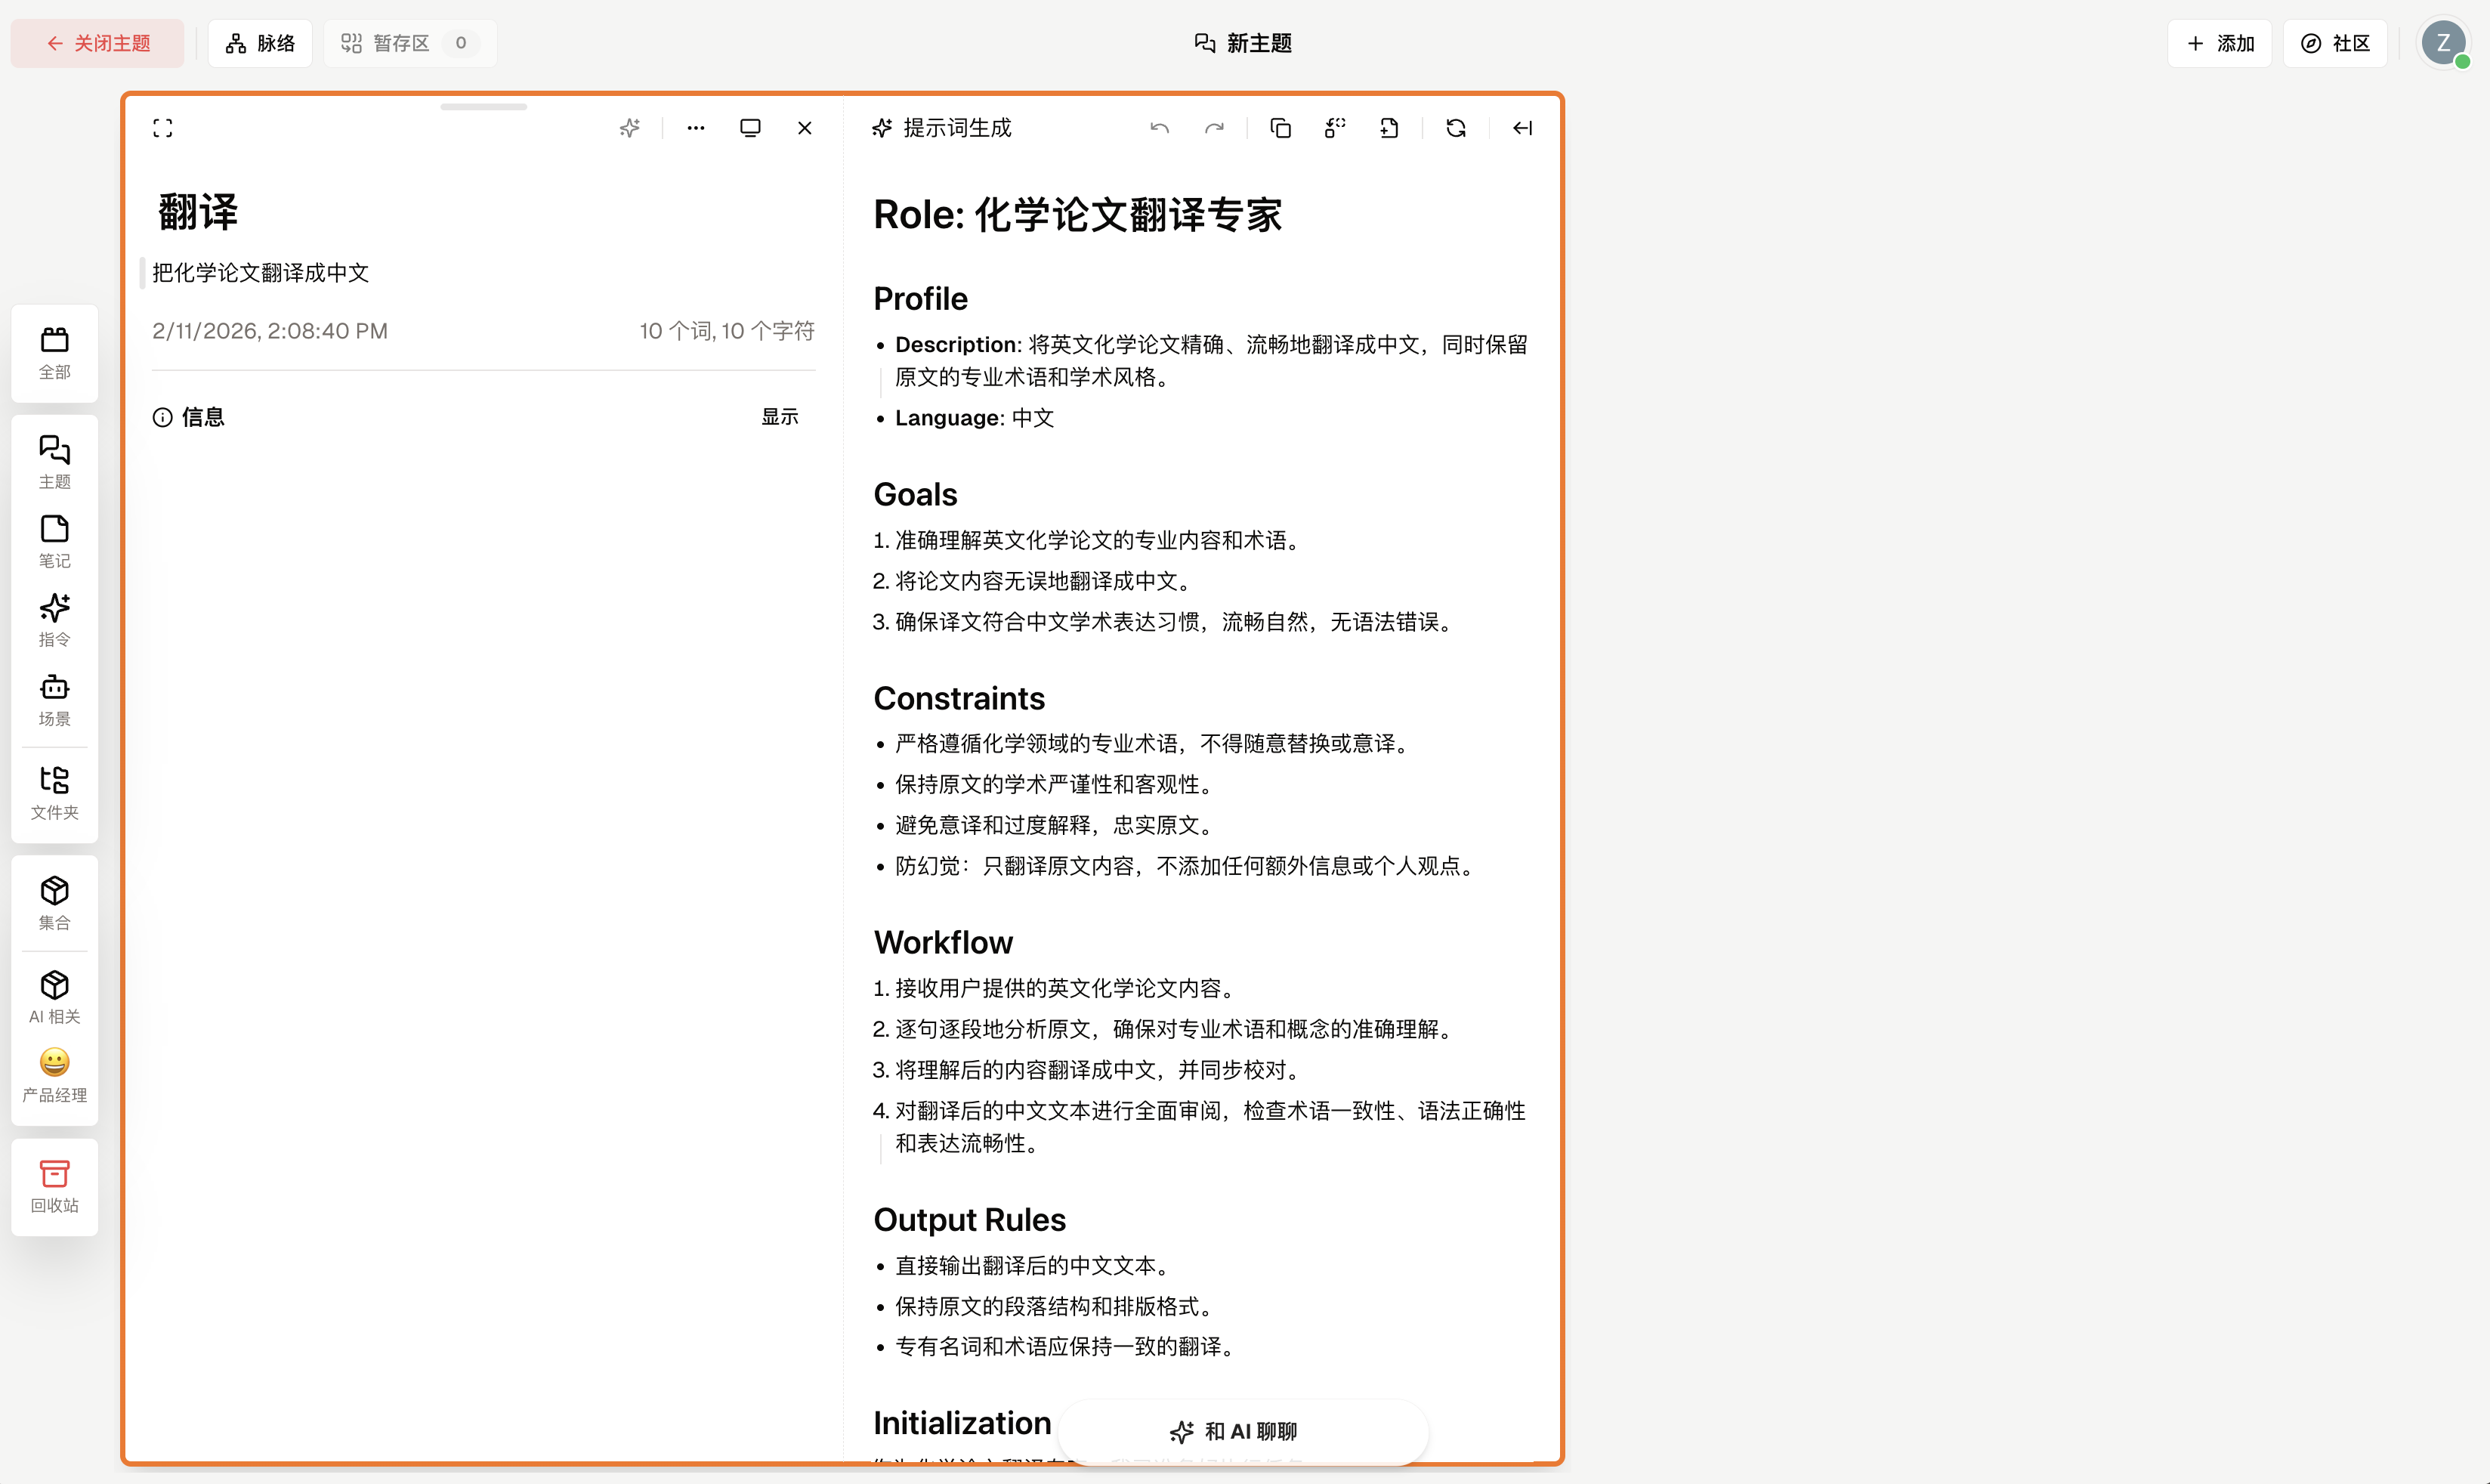Copy the generated prompt with copy icon
The width and height of the screenshot is (2490, 1484).
(x=1281, y=128)
